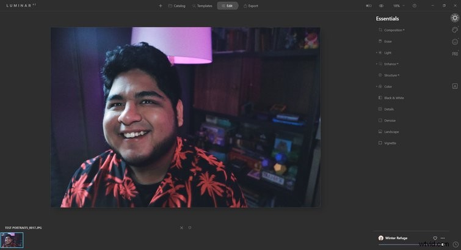Minimize the Luminar window
The width and height of the screenshot is (461, 250).
pos(432,6)
